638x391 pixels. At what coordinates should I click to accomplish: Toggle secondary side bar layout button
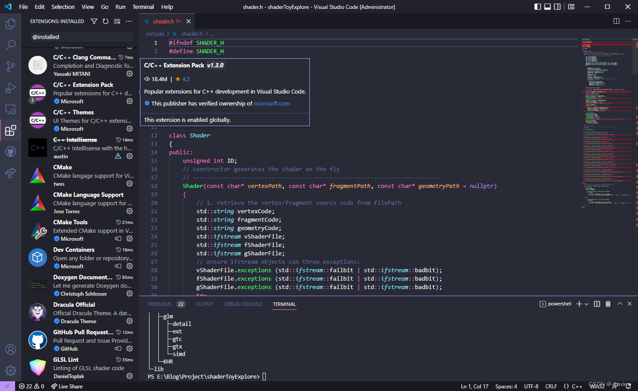(557, 7)
